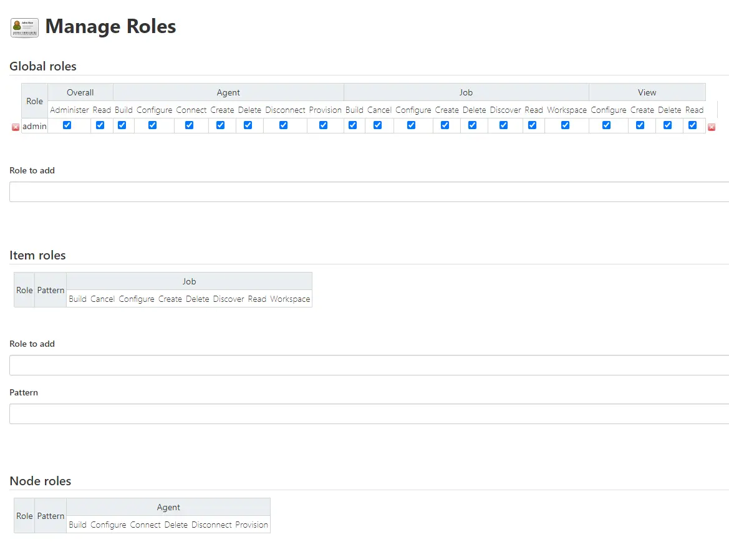Click red delete icon at right end of admin row

pos(712,127)
